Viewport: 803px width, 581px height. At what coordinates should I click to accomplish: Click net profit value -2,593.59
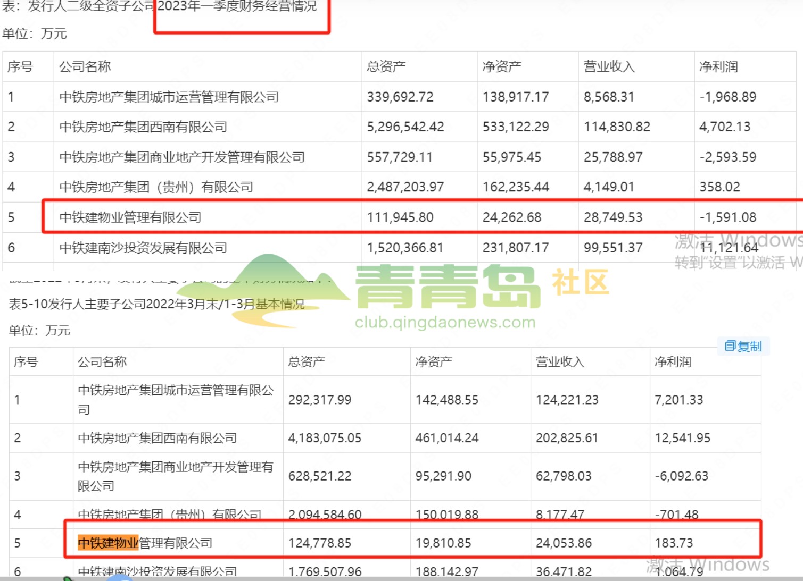click(x=728, y=157)
